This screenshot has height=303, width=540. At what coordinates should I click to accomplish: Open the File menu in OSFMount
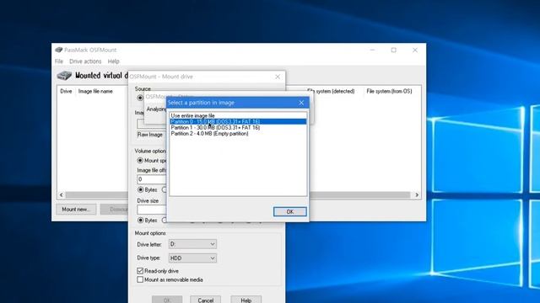point(59,61)
